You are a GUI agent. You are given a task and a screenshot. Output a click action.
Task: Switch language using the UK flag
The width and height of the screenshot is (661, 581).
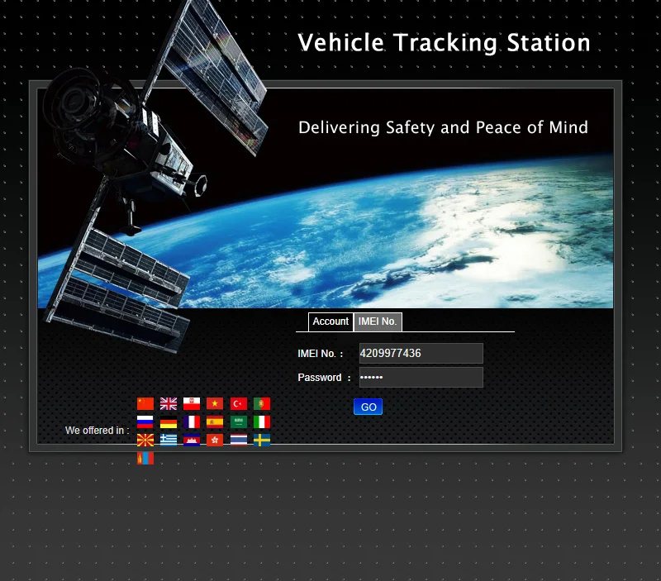(169, 404)
